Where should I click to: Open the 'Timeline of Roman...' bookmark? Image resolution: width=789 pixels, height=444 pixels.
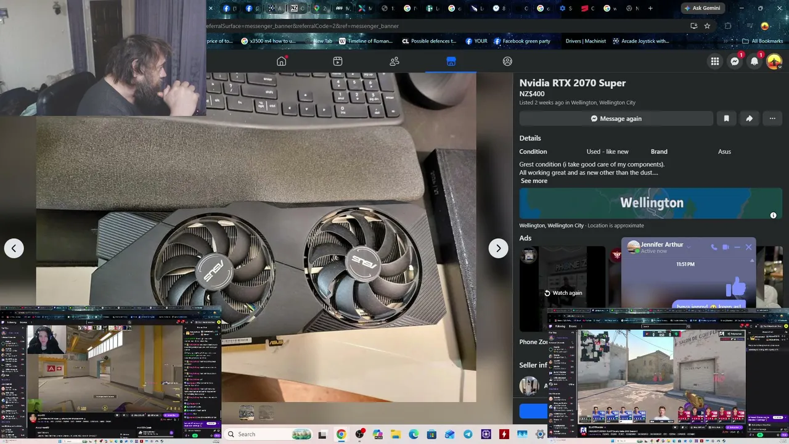pos(367,41)
